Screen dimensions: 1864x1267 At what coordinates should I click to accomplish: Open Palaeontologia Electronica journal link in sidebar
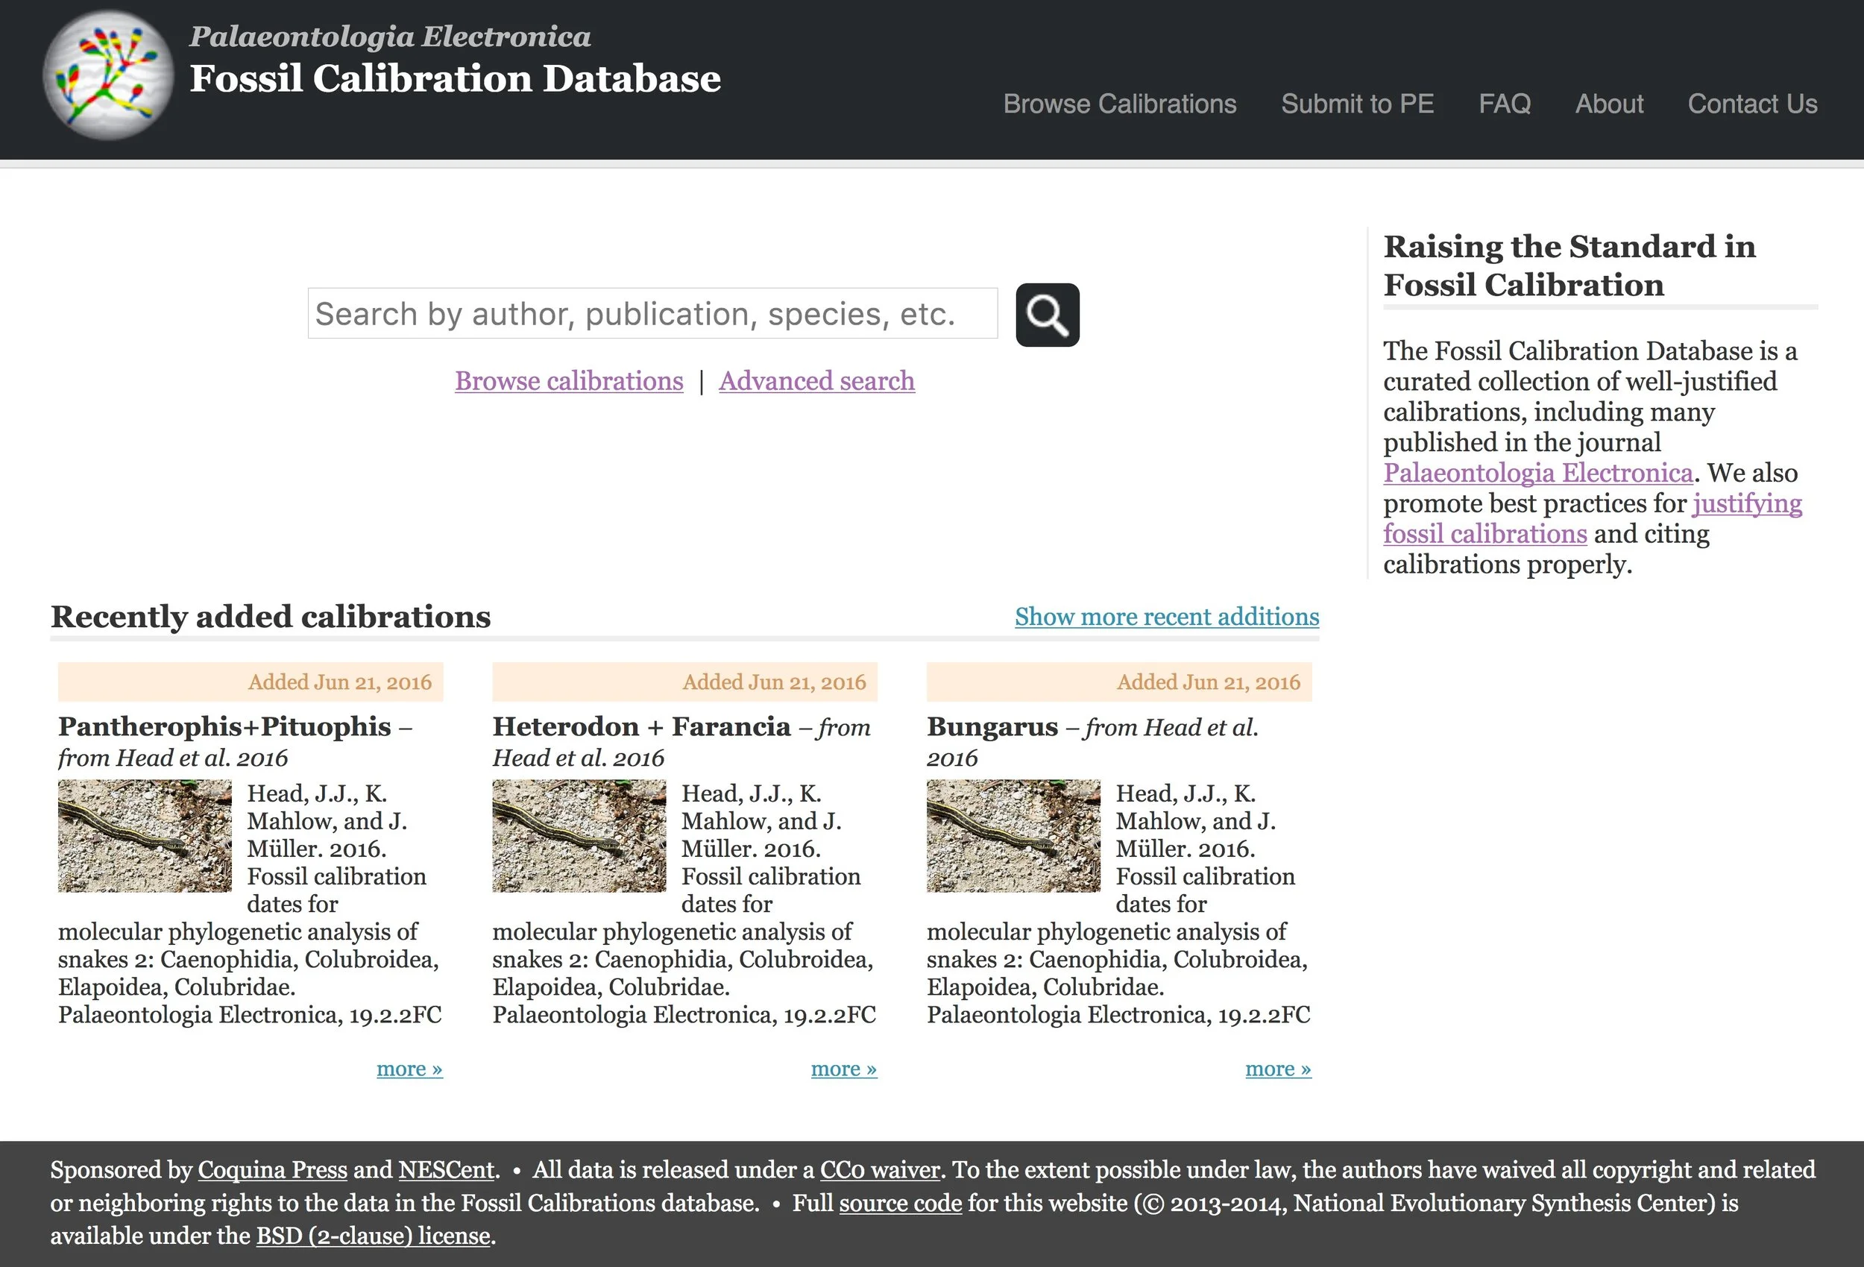click(x=1537, y=473)
